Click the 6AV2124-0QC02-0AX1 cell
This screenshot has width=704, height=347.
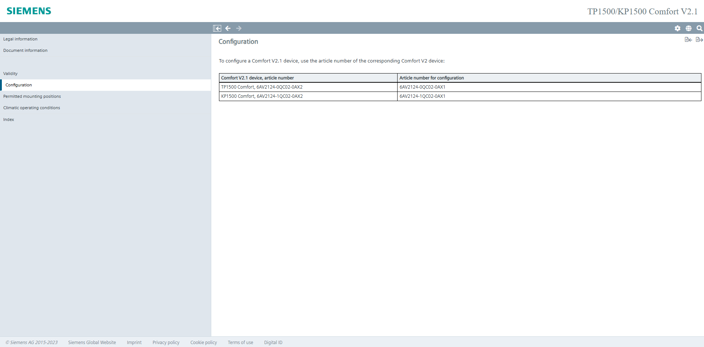point(549,87)
